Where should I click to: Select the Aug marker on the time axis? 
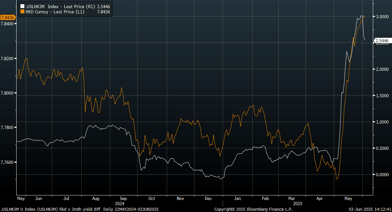tap(96, 198)
